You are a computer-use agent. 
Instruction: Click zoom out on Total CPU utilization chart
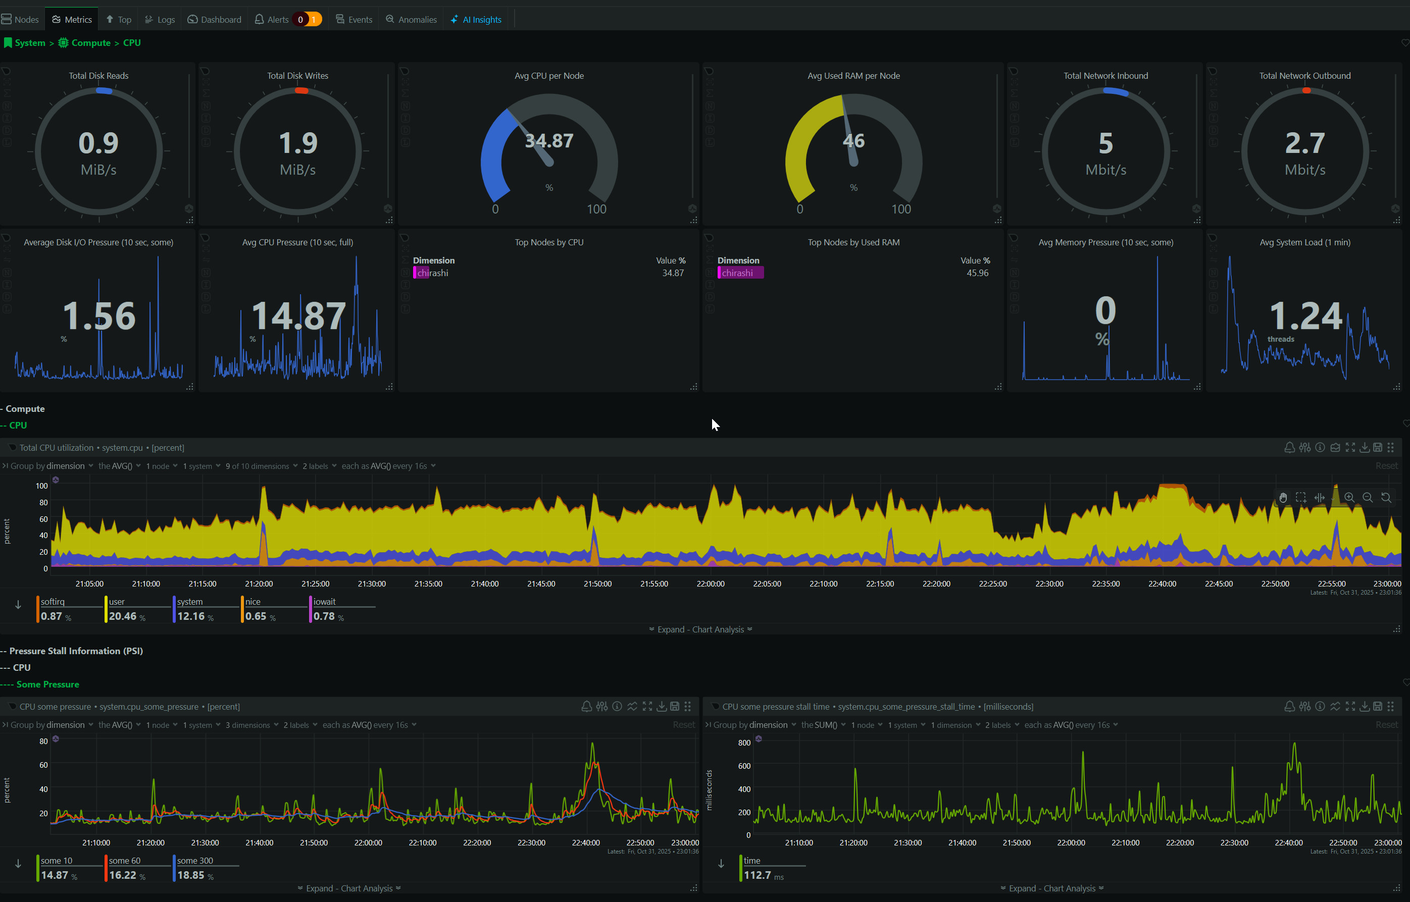[1367, 498]
